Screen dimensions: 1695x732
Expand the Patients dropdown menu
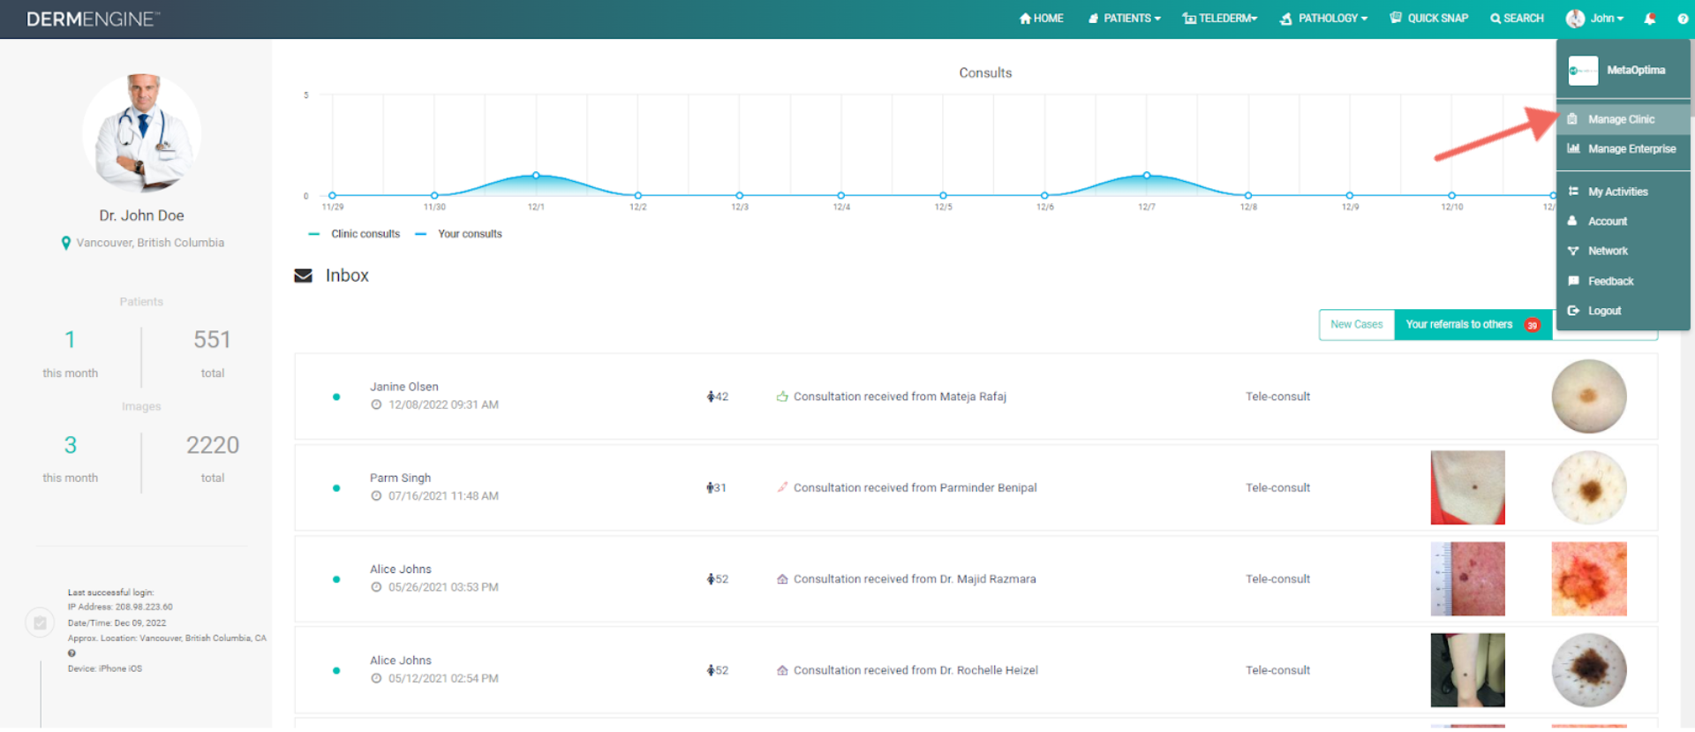(1124, 19)
